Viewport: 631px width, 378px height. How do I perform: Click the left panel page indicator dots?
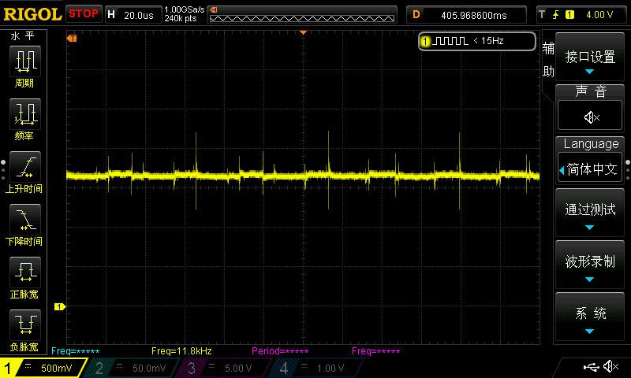[3, 170]
